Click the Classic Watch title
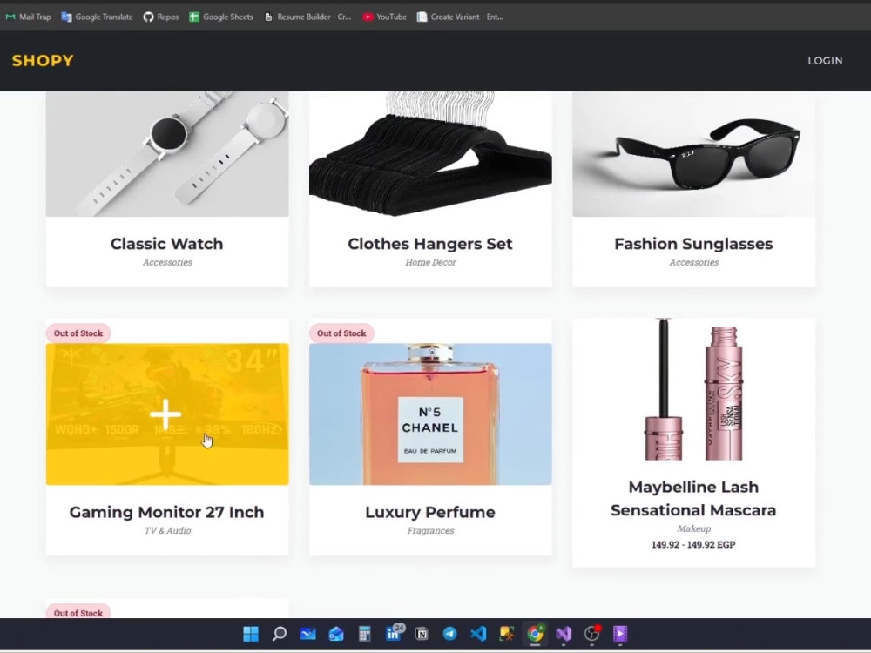The width and height of the screenshot is (871, 653). pos(166,244)
